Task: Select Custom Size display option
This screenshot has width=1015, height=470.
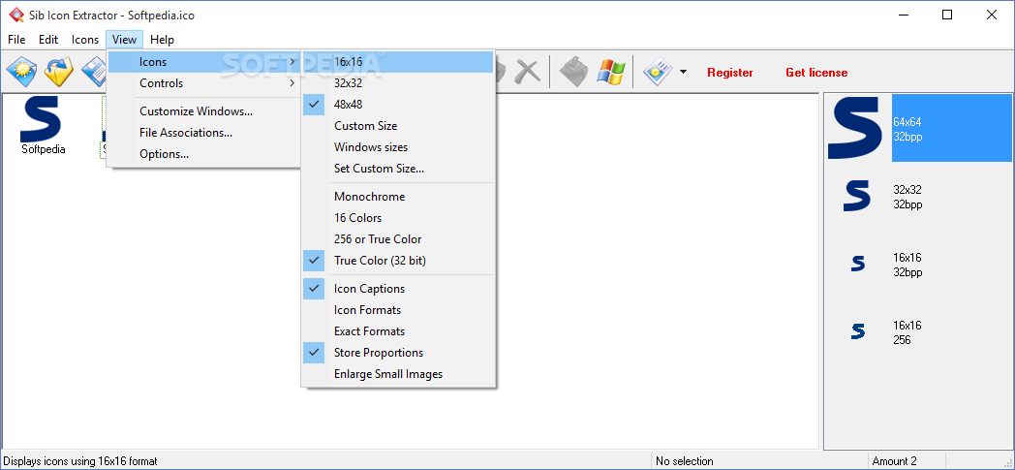Action: [398, 126]
